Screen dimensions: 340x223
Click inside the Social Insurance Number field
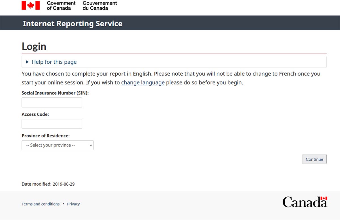52,102
